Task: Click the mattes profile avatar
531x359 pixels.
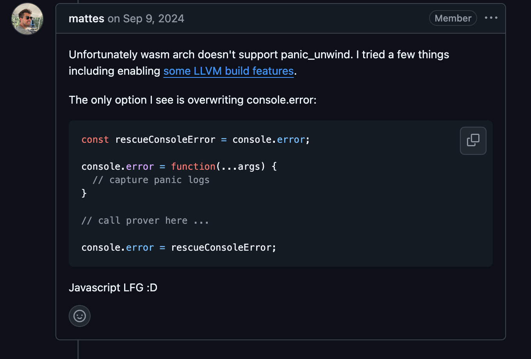Action: [27, 19]
